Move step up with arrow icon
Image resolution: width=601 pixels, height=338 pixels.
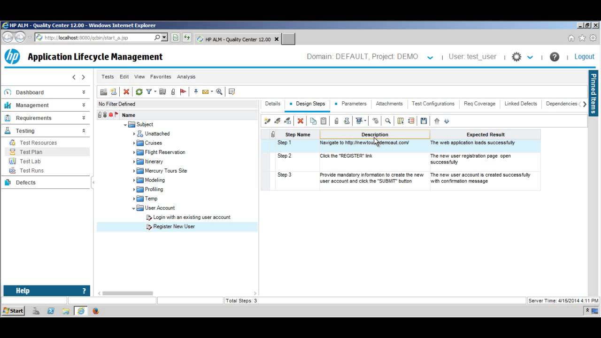437,121
